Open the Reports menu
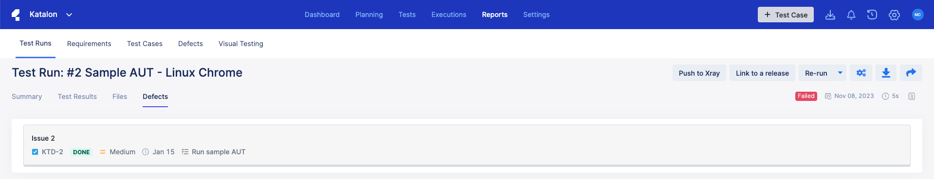 (x=494, y=15)
